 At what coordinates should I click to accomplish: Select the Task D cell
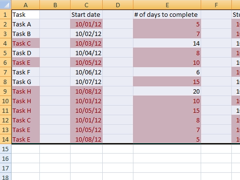[x=25, y=53]
